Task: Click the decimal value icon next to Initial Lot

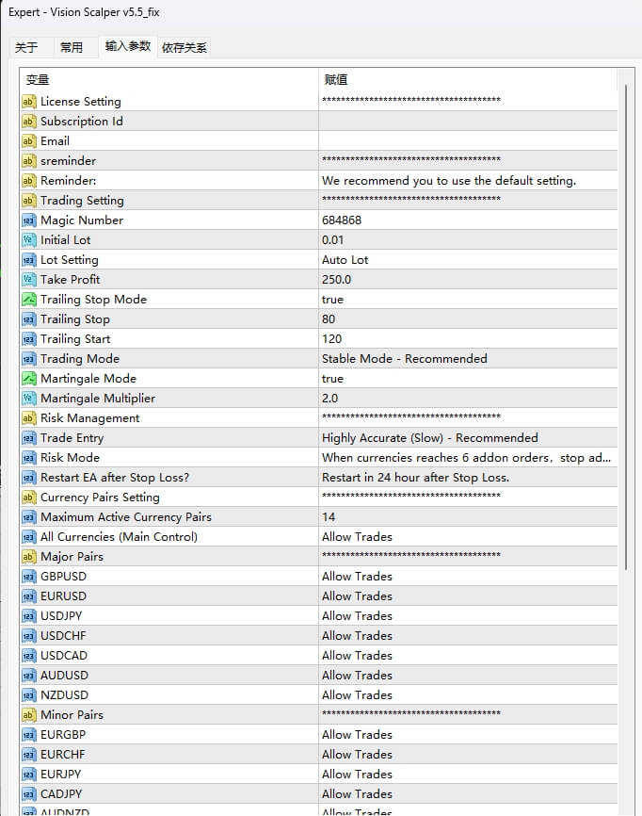Action: (x=27, y=239)
